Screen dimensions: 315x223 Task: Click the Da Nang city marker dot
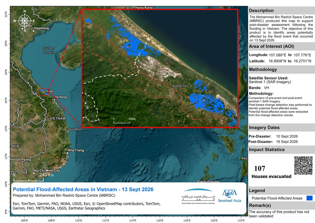[x=54, y=99]
